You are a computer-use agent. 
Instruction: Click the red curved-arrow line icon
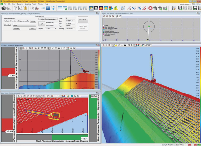click(144, 8)
